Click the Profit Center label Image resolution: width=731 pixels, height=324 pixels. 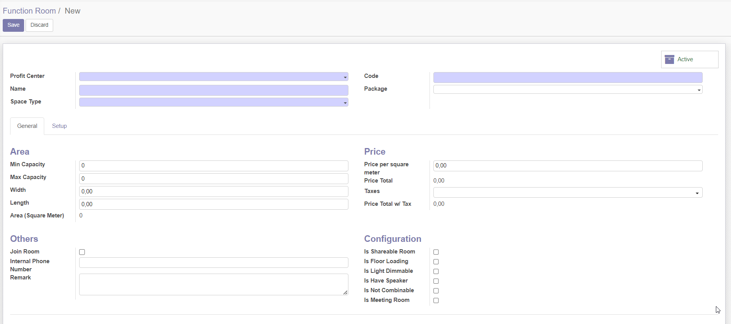tap(27, 76)
